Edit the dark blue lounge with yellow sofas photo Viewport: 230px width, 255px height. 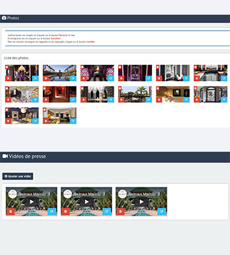pyautogui.click(x=35, y=120)
